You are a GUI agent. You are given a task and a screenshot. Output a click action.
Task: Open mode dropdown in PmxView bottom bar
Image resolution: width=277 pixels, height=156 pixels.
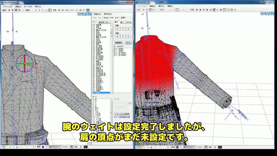point(200,147)
